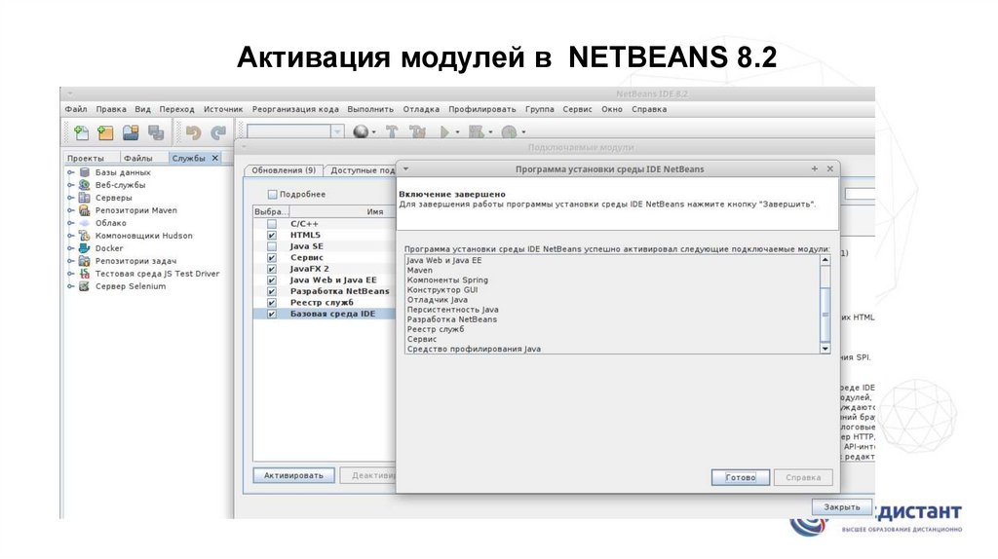The height and width of the screenshot is (559, 998).
Task: Open the Сервис menu
Action: (x=577, y=109)
